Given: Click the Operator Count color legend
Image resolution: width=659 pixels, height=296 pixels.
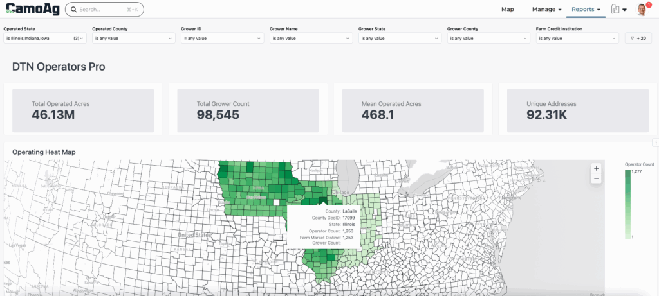Looking at the screenshot, I should [x=627, y=205].
